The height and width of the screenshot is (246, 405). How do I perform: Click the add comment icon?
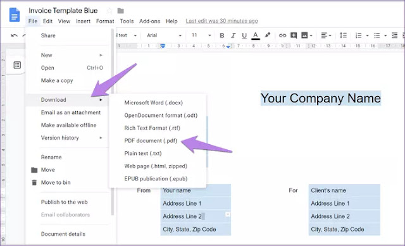pos(294,35)
